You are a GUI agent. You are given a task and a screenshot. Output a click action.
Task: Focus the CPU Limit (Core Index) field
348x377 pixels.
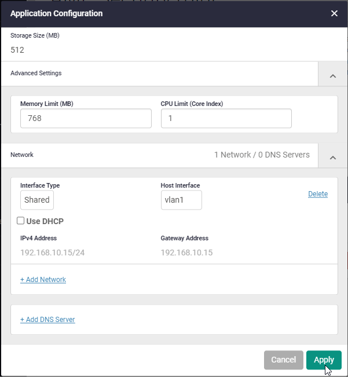tap(226, 119)
